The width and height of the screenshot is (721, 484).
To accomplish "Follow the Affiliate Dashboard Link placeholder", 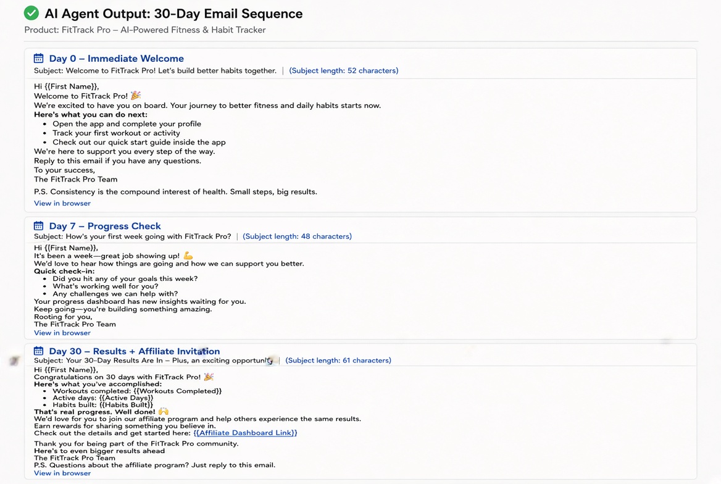I will [245, 433].
